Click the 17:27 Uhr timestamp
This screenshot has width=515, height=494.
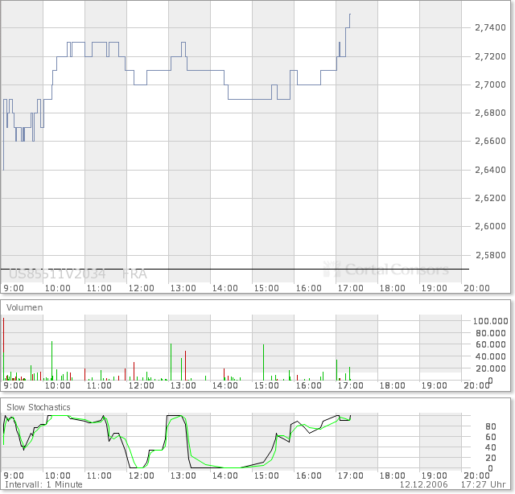[483, 485]
